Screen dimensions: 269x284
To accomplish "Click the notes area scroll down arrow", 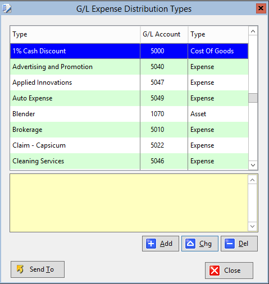I will 252,226.
